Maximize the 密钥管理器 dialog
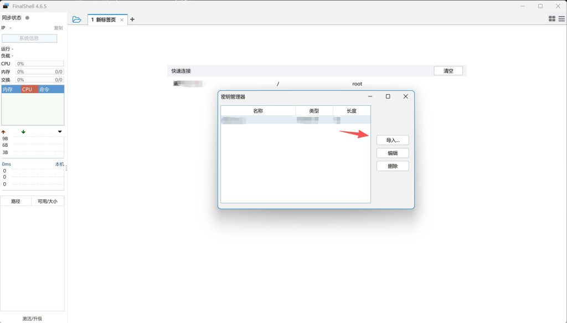Image resolution: width=567 pixels, height=323 pixels. coord(388,96)
